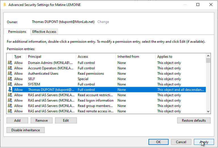Change the owner via Change link
This screenshot has width=218, height=148.
pos(103,22)
